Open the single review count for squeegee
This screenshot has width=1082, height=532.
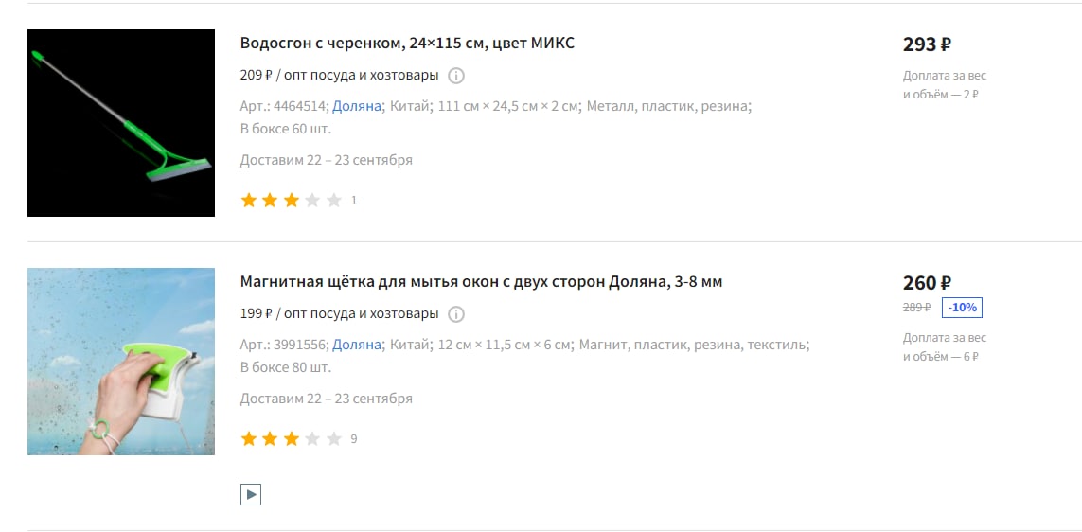tap(354, 201)
